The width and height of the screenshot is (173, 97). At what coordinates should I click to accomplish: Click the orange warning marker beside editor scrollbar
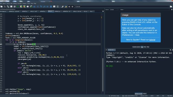coord(102,17)
